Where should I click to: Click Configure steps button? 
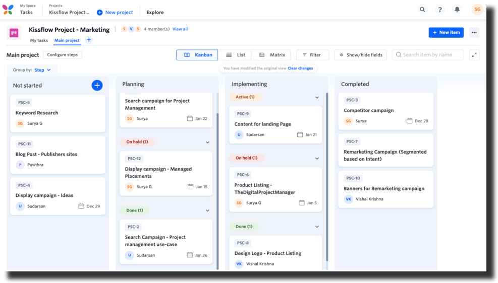click(62, 55)
